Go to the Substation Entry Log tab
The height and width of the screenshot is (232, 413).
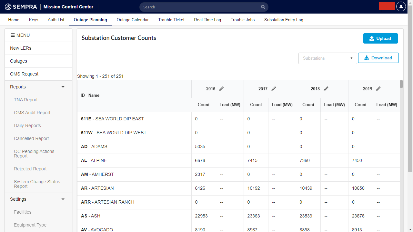(284, 20)
